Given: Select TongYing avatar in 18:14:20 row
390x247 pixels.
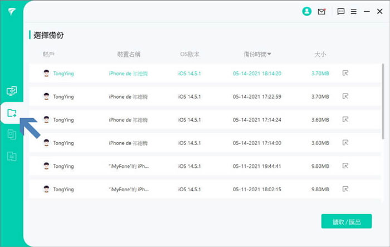Looking at the screenshot, I should point(46,73).
